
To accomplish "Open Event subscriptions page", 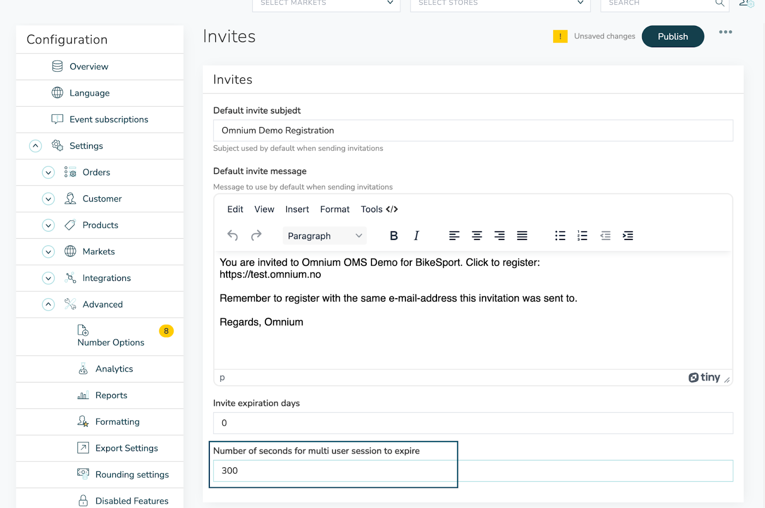I will point(109,119).
